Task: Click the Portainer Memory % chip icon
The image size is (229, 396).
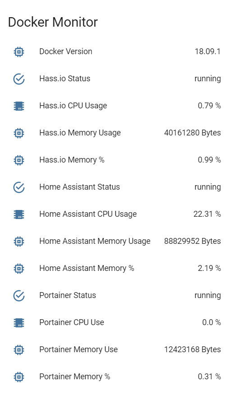Action: [19, 377]
